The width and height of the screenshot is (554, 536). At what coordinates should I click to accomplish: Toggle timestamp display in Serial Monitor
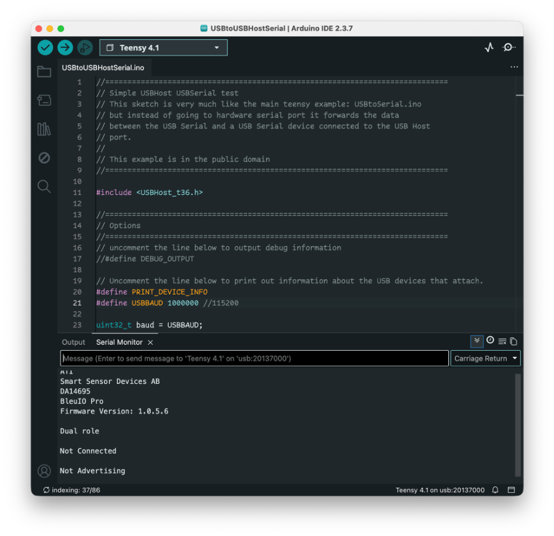point(490,341)
